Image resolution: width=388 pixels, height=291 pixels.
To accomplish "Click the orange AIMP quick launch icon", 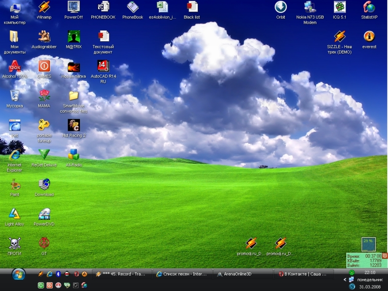I will pos(85,274).
